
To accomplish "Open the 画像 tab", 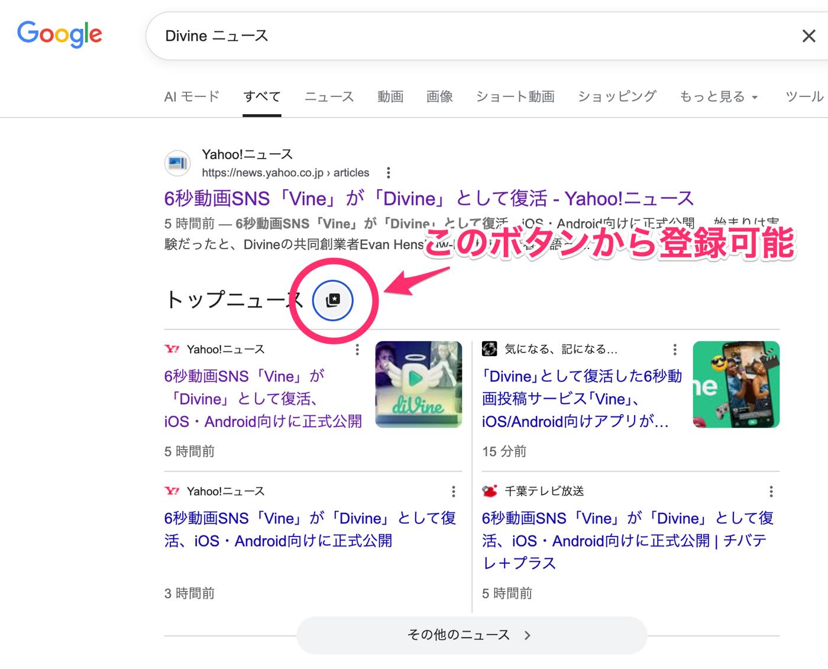I will [439, 96].
